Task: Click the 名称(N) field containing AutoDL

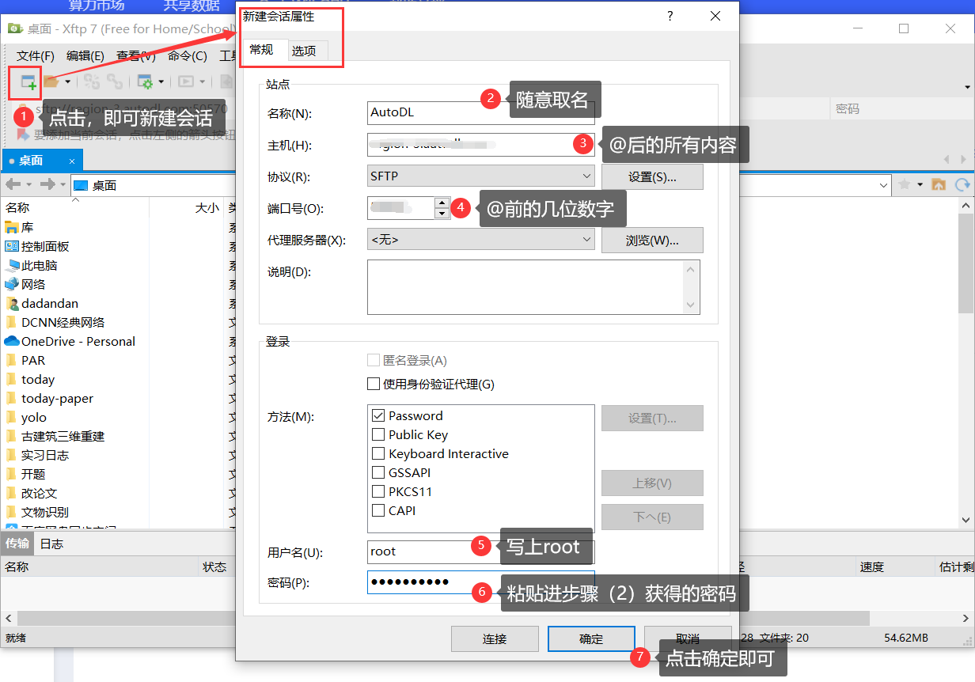Action: coord(481,112)
